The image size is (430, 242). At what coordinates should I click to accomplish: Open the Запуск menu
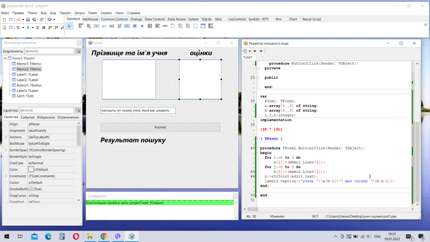coord(80,13)
